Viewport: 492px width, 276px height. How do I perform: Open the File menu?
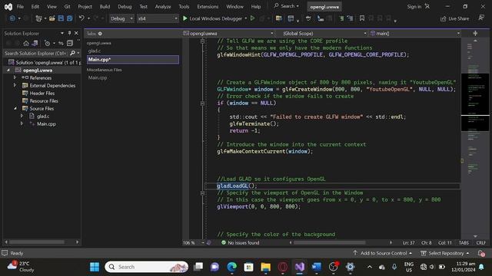pos(20,7)
